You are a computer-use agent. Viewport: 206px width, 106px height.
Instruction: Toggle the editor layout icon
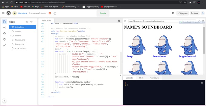coord(119,21)
